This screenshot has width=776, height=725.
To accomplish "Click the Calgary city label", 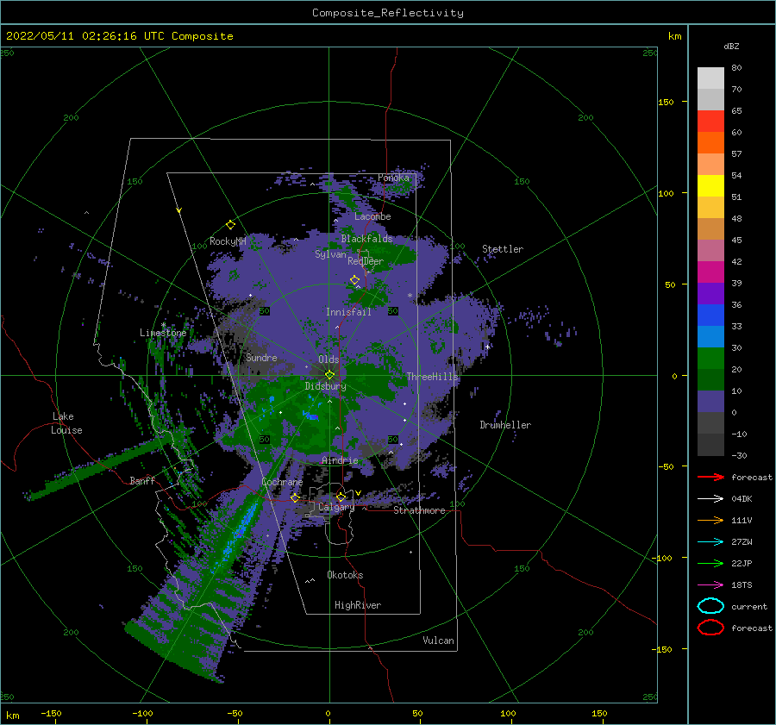I will tap(336, 507).
